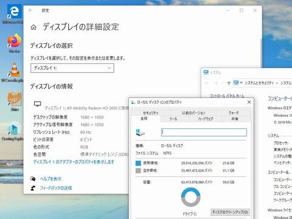Click the 59.0 GB capacity value
Image resolution: width=292 pixels, height=219 pixels.
coord(228,182)
